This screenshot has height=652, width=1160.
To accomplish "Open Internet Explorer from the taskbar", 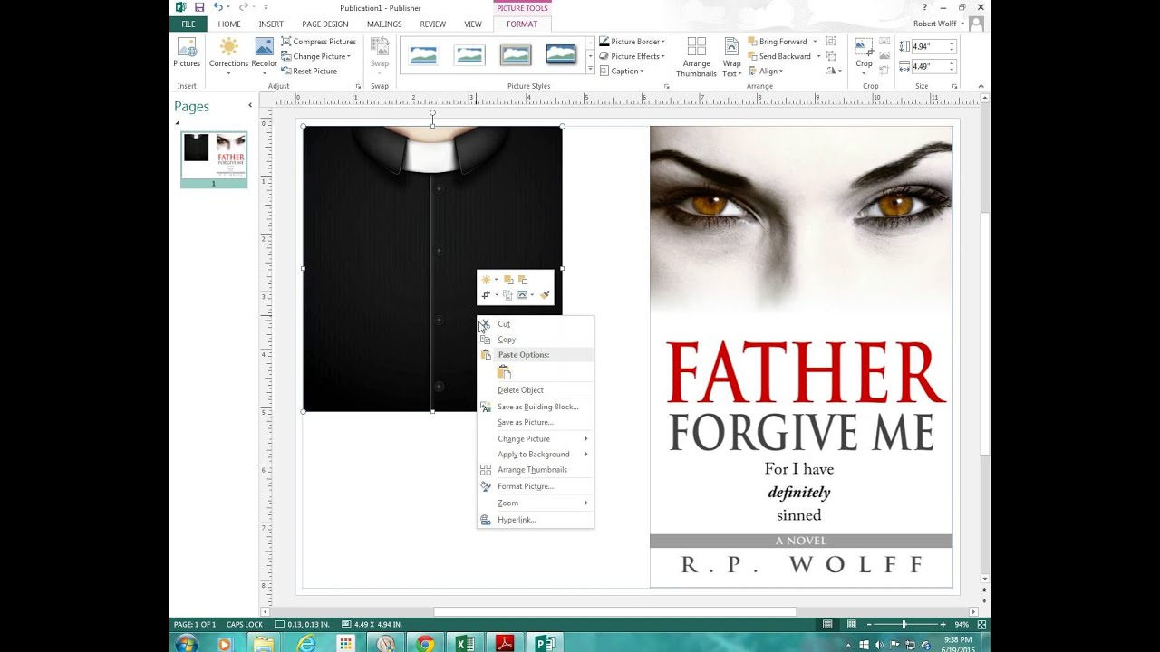I will pyautogui.click(x=306, y=644).
